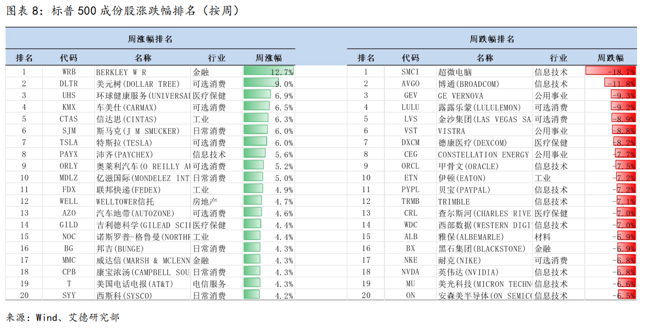Click the "周涨幅" column header
The image size is (645, 329).
268,58
